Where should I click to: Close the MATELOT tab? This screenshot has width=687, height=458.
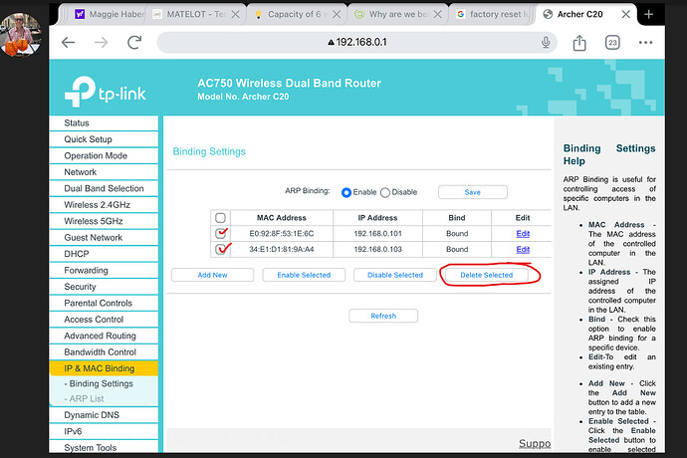point(235,14)
